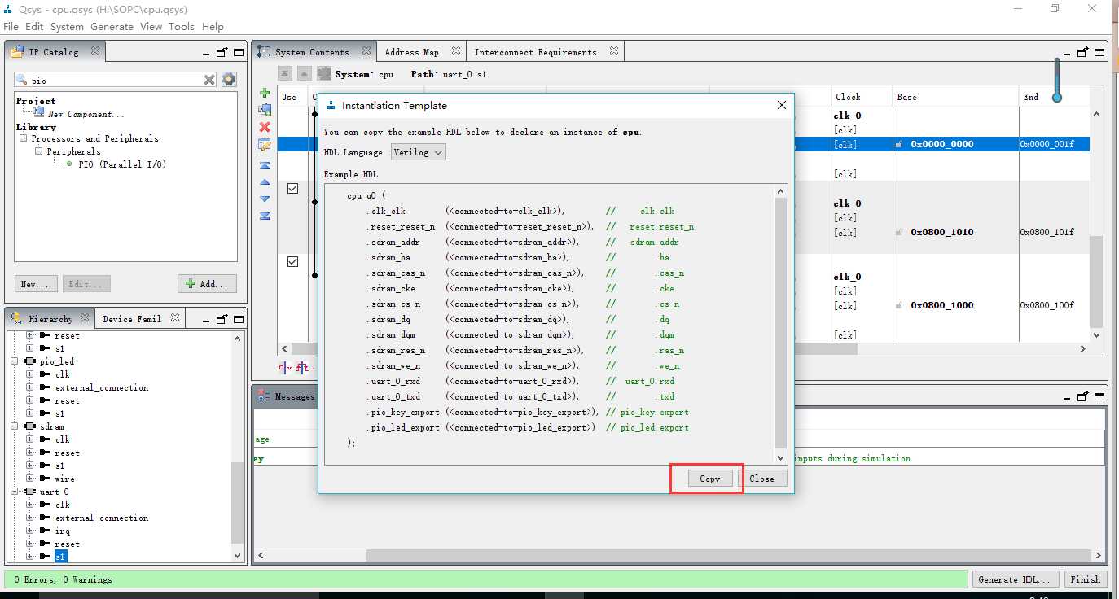Close the Interconnect Requirements tab with its X
The width and height of the screenshot is (1119, 599).
[614, 51]
